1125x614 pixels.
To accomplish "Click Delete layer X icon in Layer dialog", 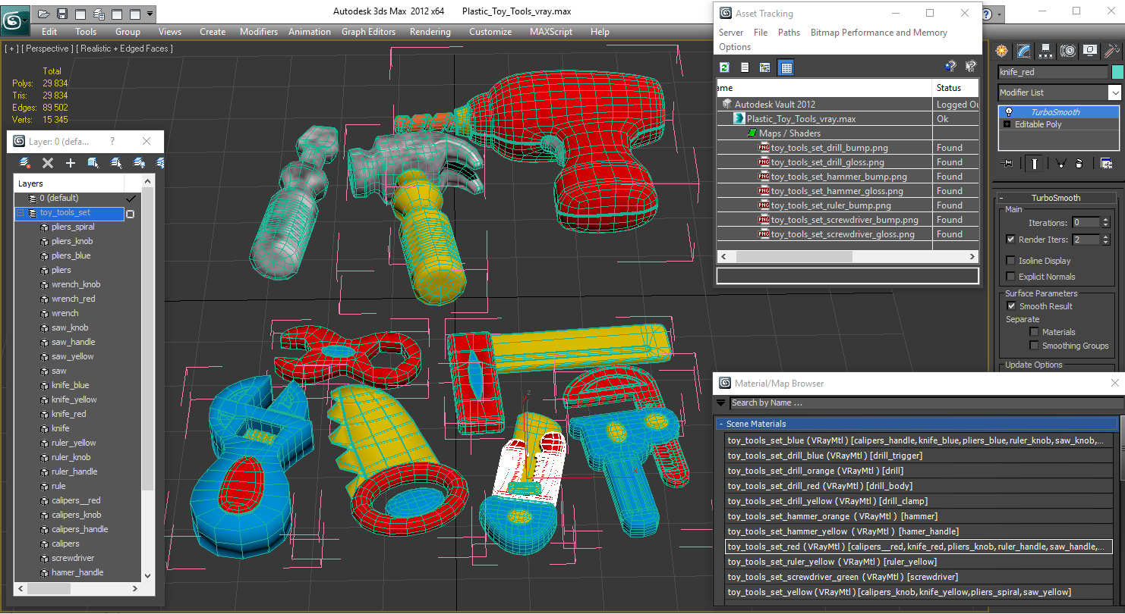I will coord(47,163).
